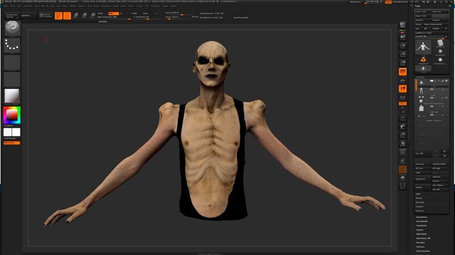This screenshot has width=455, height=255.
Task: Select the SimpleBrush tool
Action: click(423, 60)
